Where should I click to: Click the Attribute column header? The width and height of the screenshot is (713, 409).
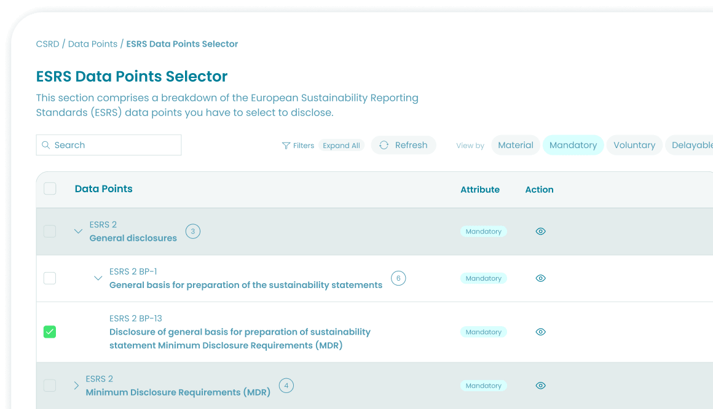pos(479,190)
